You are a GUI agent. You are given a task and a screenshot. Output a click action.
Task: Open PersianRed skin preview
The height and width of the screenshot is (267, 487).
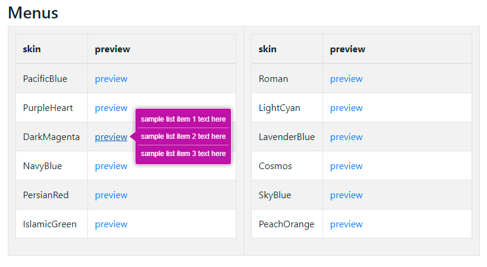coord(111,195)
